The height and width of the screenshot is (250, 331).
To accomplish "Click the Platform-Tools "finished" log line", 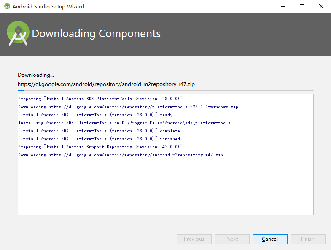I will [100, 139].
